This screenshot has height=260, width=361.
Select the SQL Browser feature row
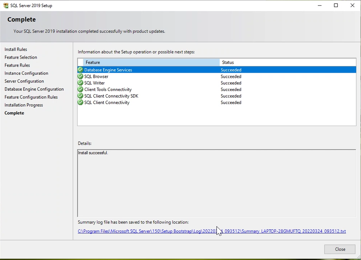coord(217,76)
